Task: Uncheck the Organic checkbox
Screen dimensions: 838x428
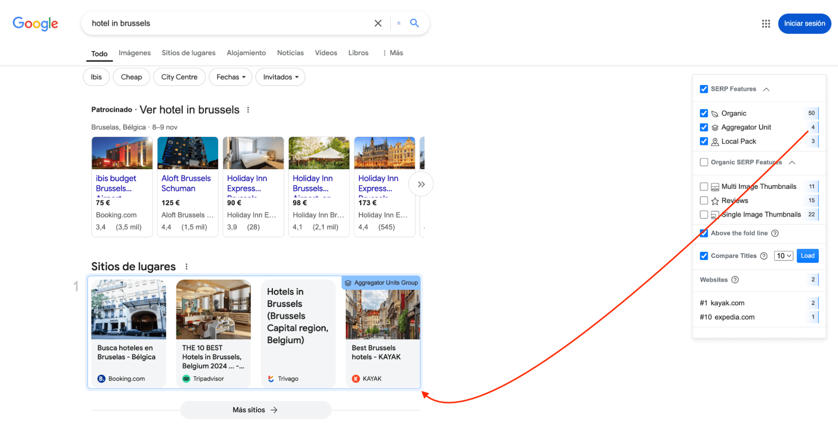Action: tap(704, 113)
